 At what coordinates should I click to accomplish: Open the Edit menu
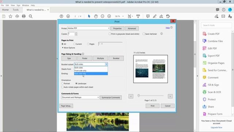click(7, 5)
